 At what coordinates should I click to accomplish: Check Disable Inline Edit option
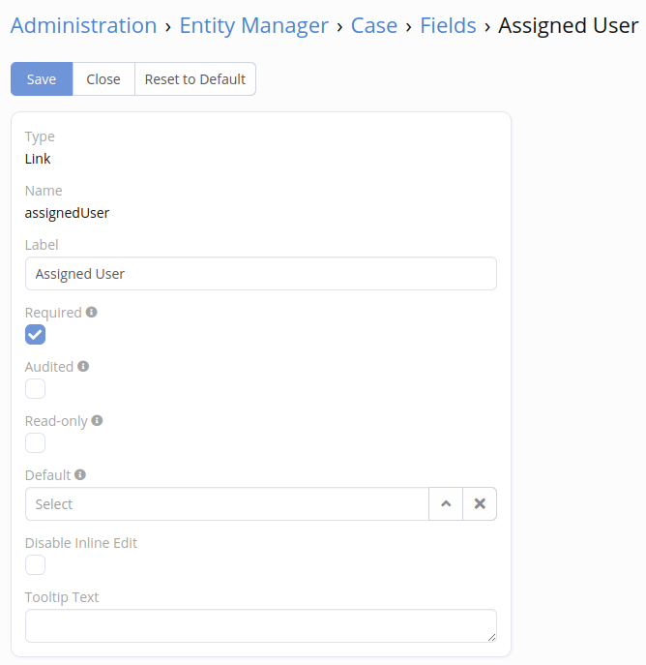36,565
